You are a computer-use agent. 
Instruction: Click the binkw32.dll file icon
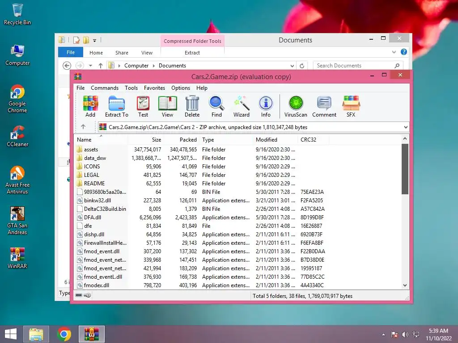coord(80,201)
